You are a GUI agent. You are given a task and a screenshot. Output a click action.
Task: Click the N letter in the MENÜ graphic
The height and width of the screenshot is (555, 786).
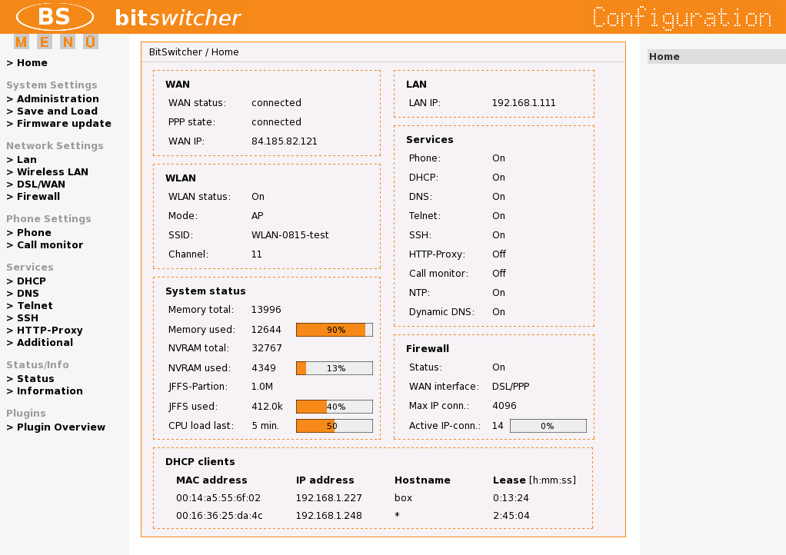66,42
